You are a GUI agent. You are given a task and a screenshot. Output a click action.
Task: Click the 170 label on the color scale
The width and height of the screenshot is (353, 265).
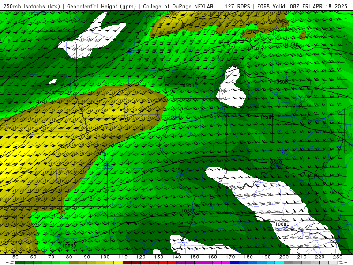tap(230, 257)
